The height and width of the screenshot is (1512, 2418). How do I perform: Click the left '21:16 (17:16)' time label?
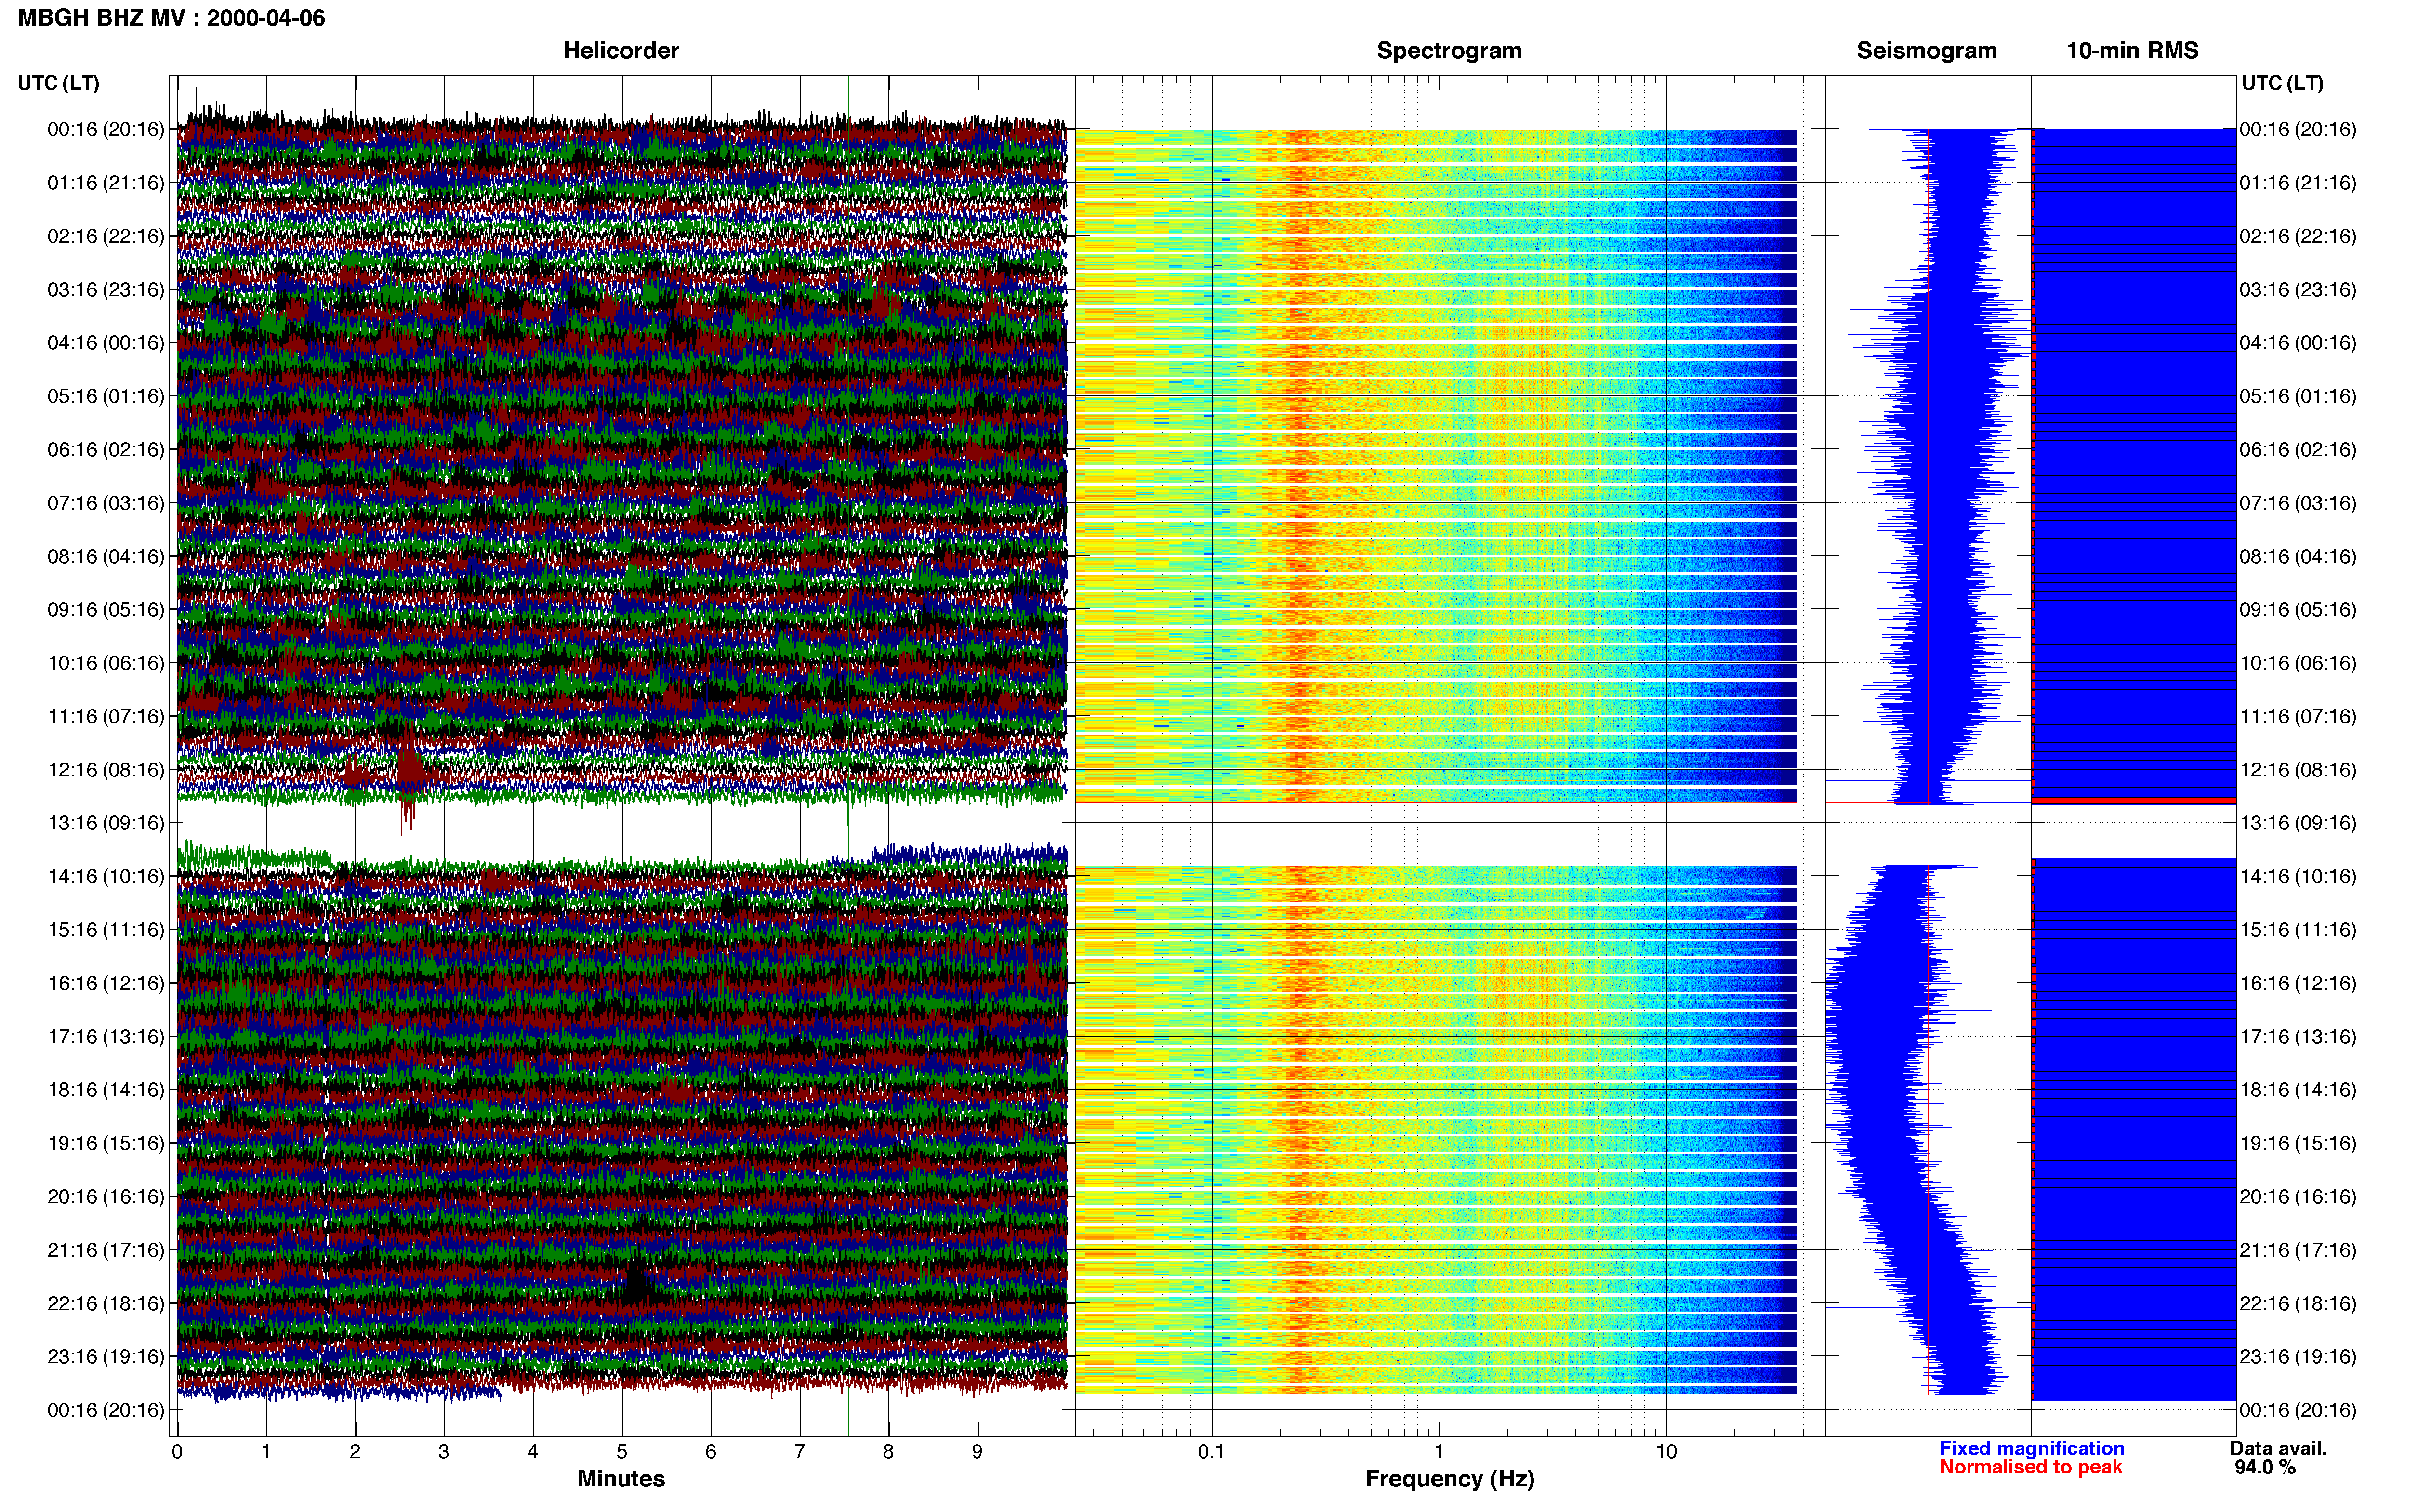[106, 1250]
